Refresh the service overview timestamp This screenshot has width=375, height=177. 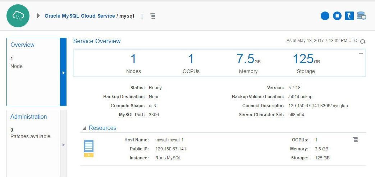[363, 41]
